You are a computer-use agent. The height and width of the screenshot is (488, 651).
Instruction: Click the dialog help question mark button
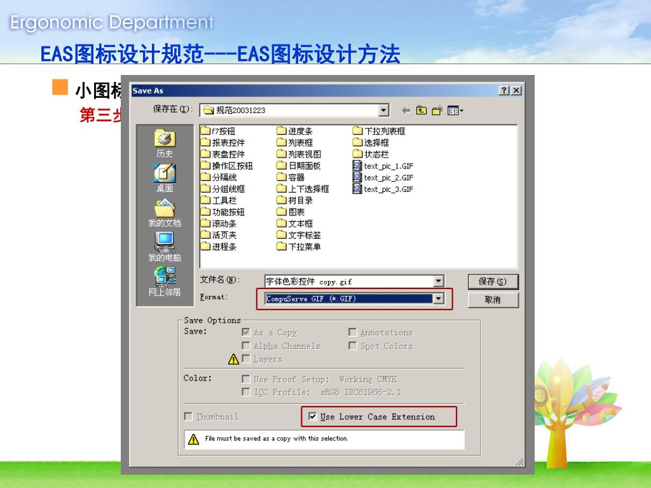[504, 90]
